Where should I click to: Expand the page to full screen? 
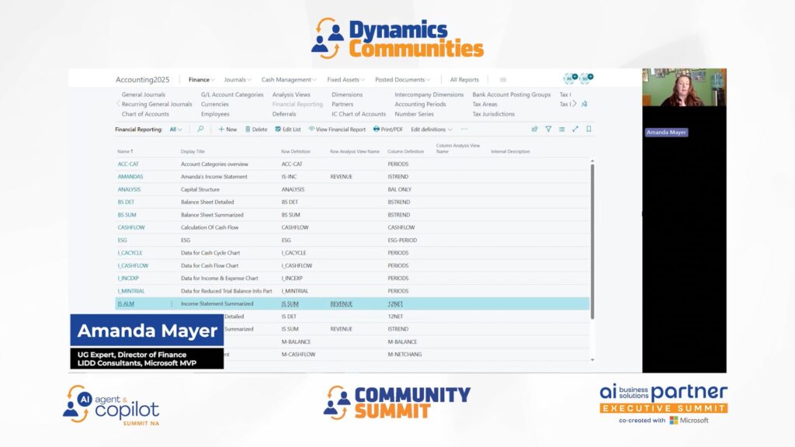575,130
